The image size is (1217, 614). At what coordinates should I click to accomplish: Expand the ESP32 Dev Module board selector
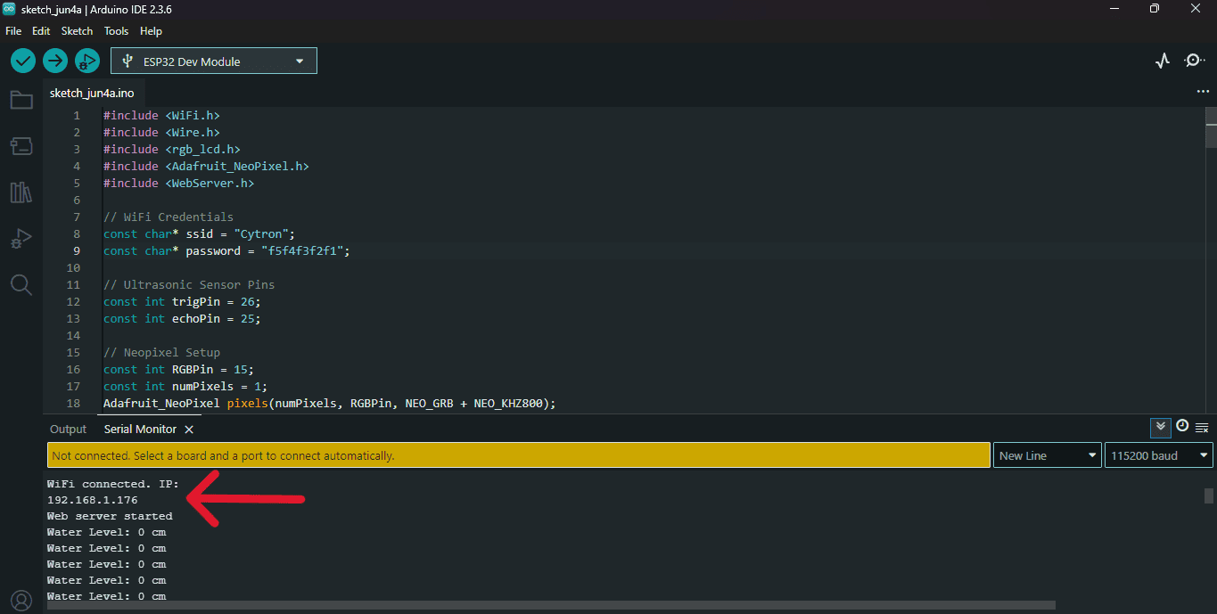214,61
